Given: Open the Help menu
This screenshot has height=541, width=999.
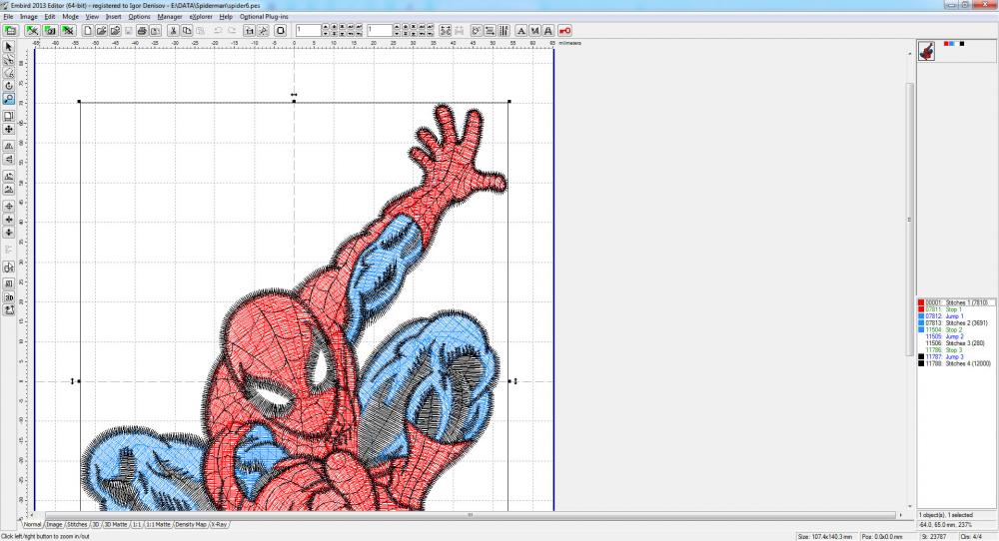Looking at the screenshot, I should click(226, 17).
